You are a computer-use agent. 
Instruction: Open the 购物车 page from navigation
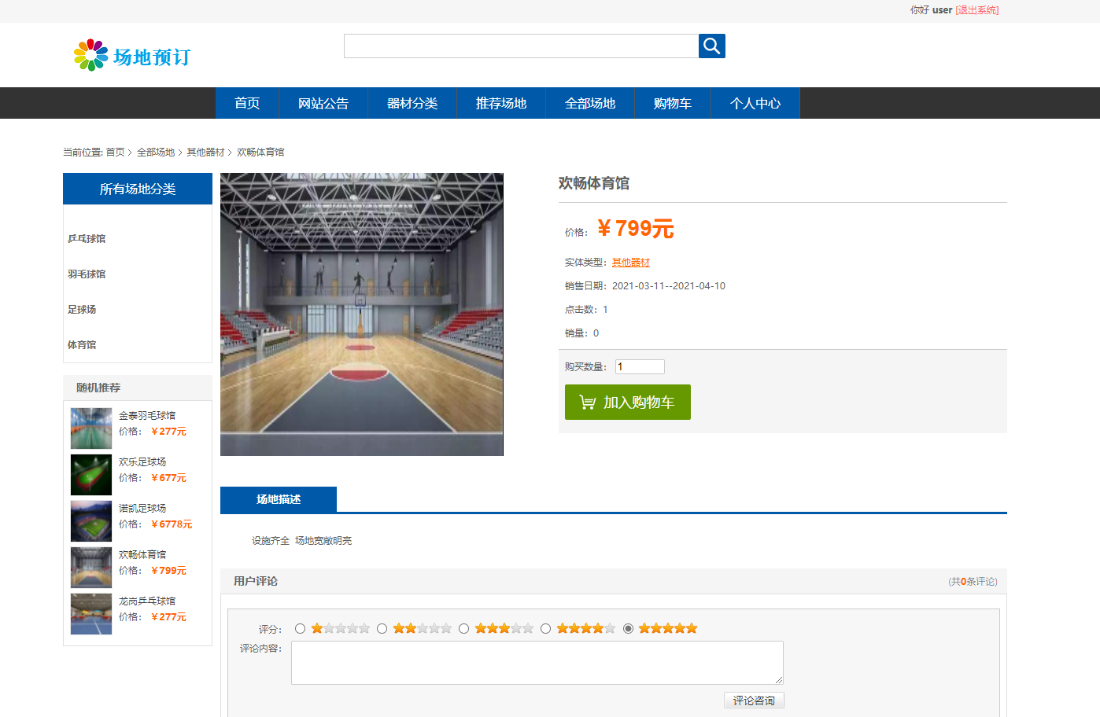[x=672, y=103]
